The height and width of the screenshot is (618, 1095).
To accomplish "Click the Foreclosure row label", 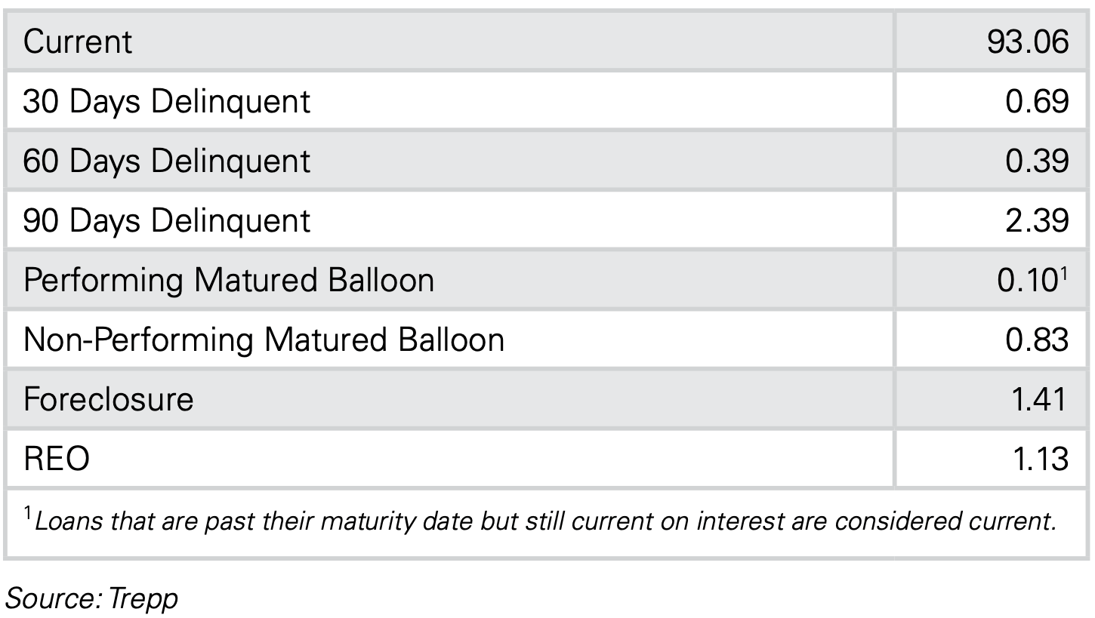I will tap(108, 398).
